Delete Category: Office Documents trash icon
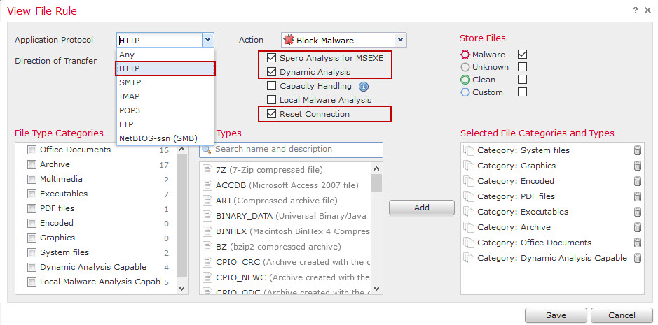This screenshot has height=325, width=658. (x=638, y=243)
